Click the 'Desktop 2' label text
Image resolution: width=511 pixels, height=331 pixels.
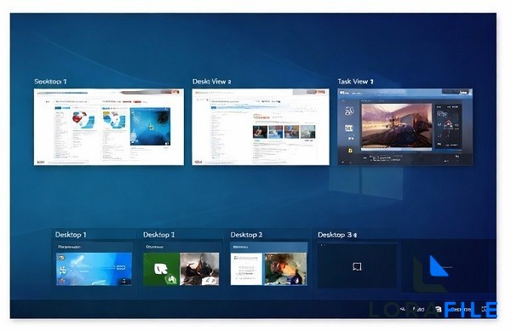point(246,235)
